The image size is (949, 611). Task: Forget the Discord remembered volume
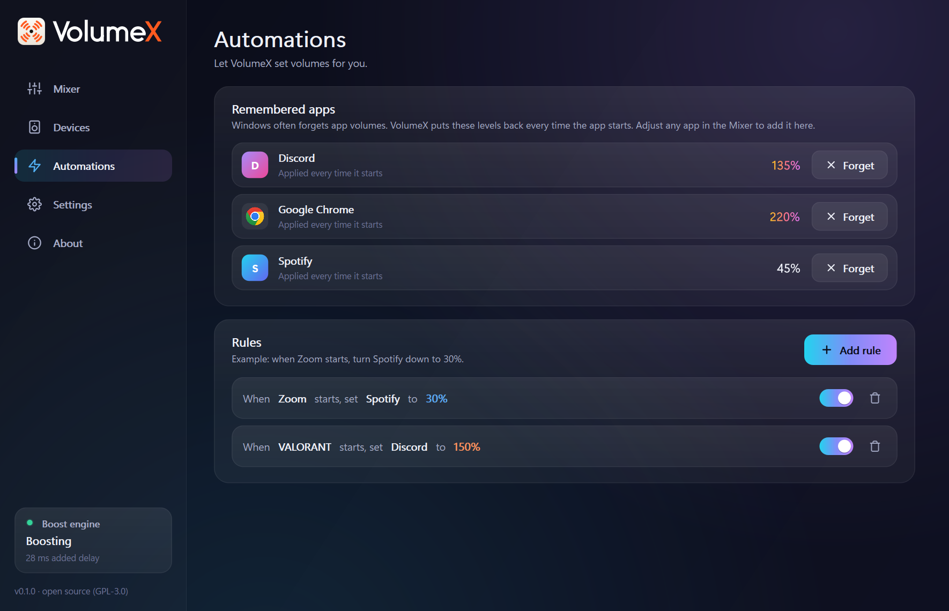coord(850,165)
